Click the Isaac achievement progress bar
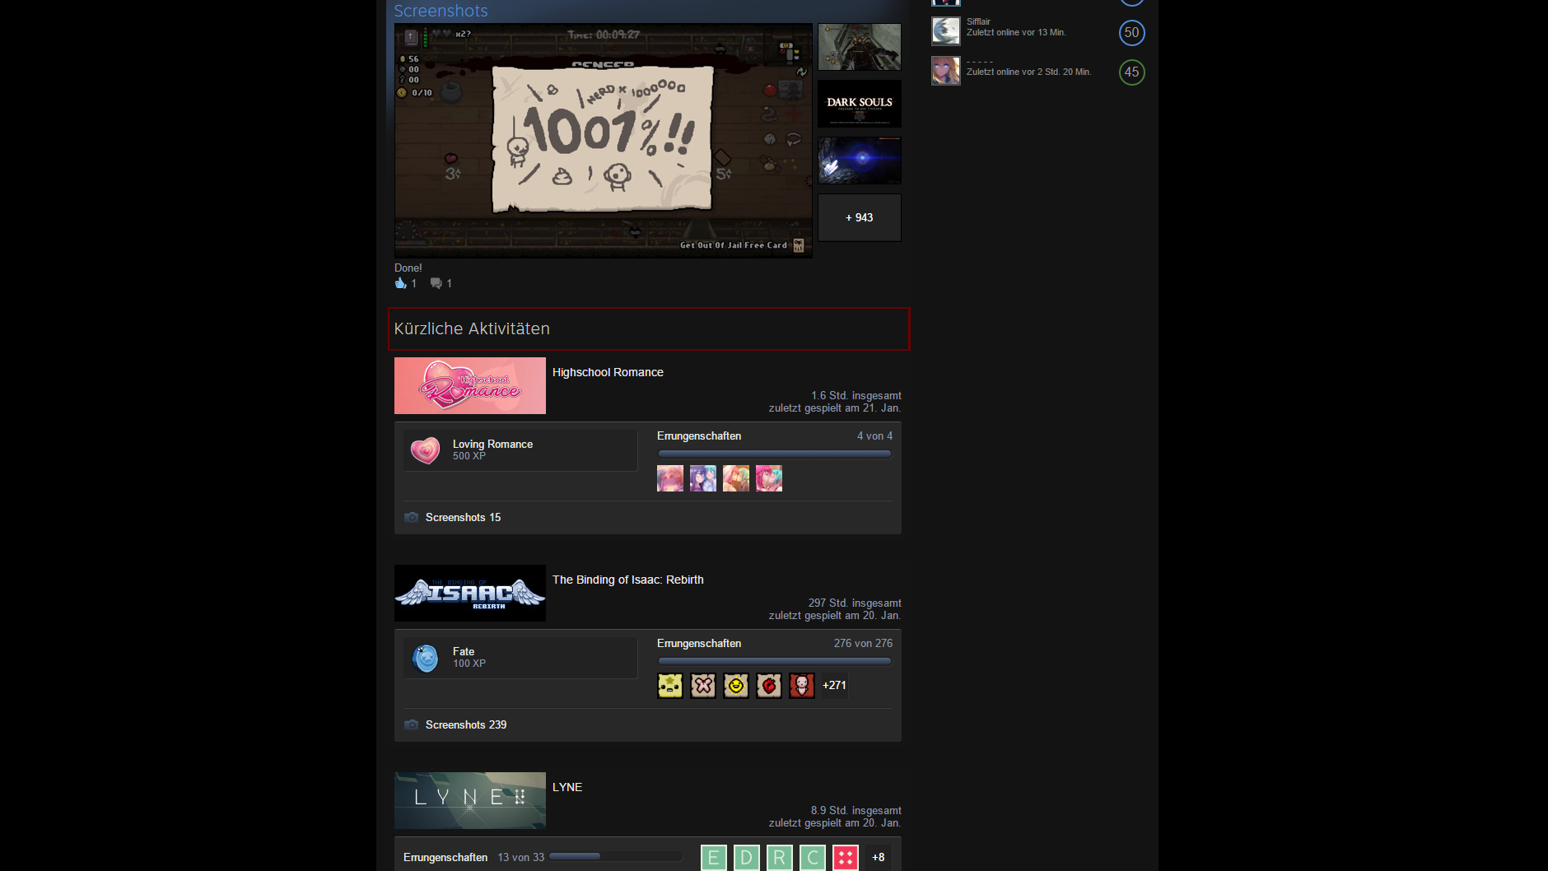Viewport: 1548px width, 871px height. pos(775,661)
